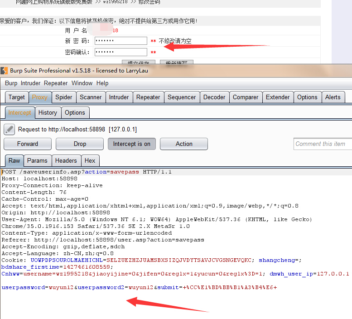Click the Burp Suite title bar logo
This screenshot has width=352, height=319.
pos(4,71)
